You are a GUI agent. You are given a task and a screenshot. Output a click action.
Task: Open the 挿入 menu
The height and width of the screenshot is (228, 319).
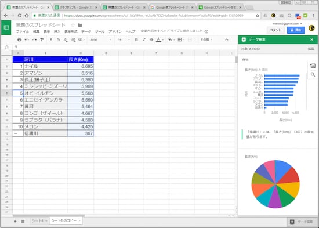(57, 31)
